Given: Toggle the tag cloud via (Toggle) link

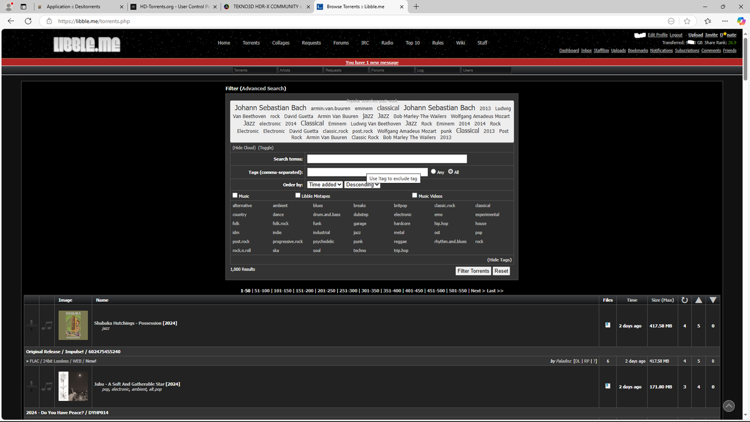Looking at the screenshot, I should (x=266, y=148).
